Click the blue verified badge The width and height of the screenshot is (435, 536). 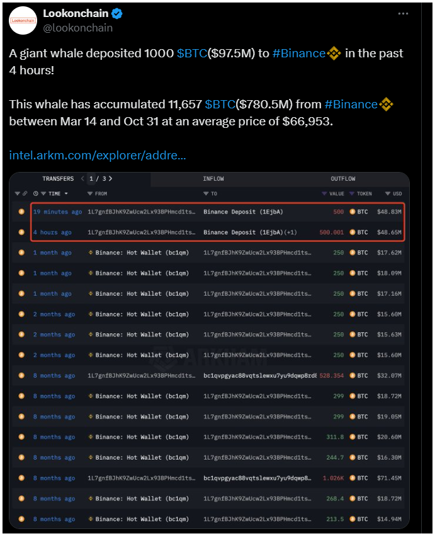[117, 14]
